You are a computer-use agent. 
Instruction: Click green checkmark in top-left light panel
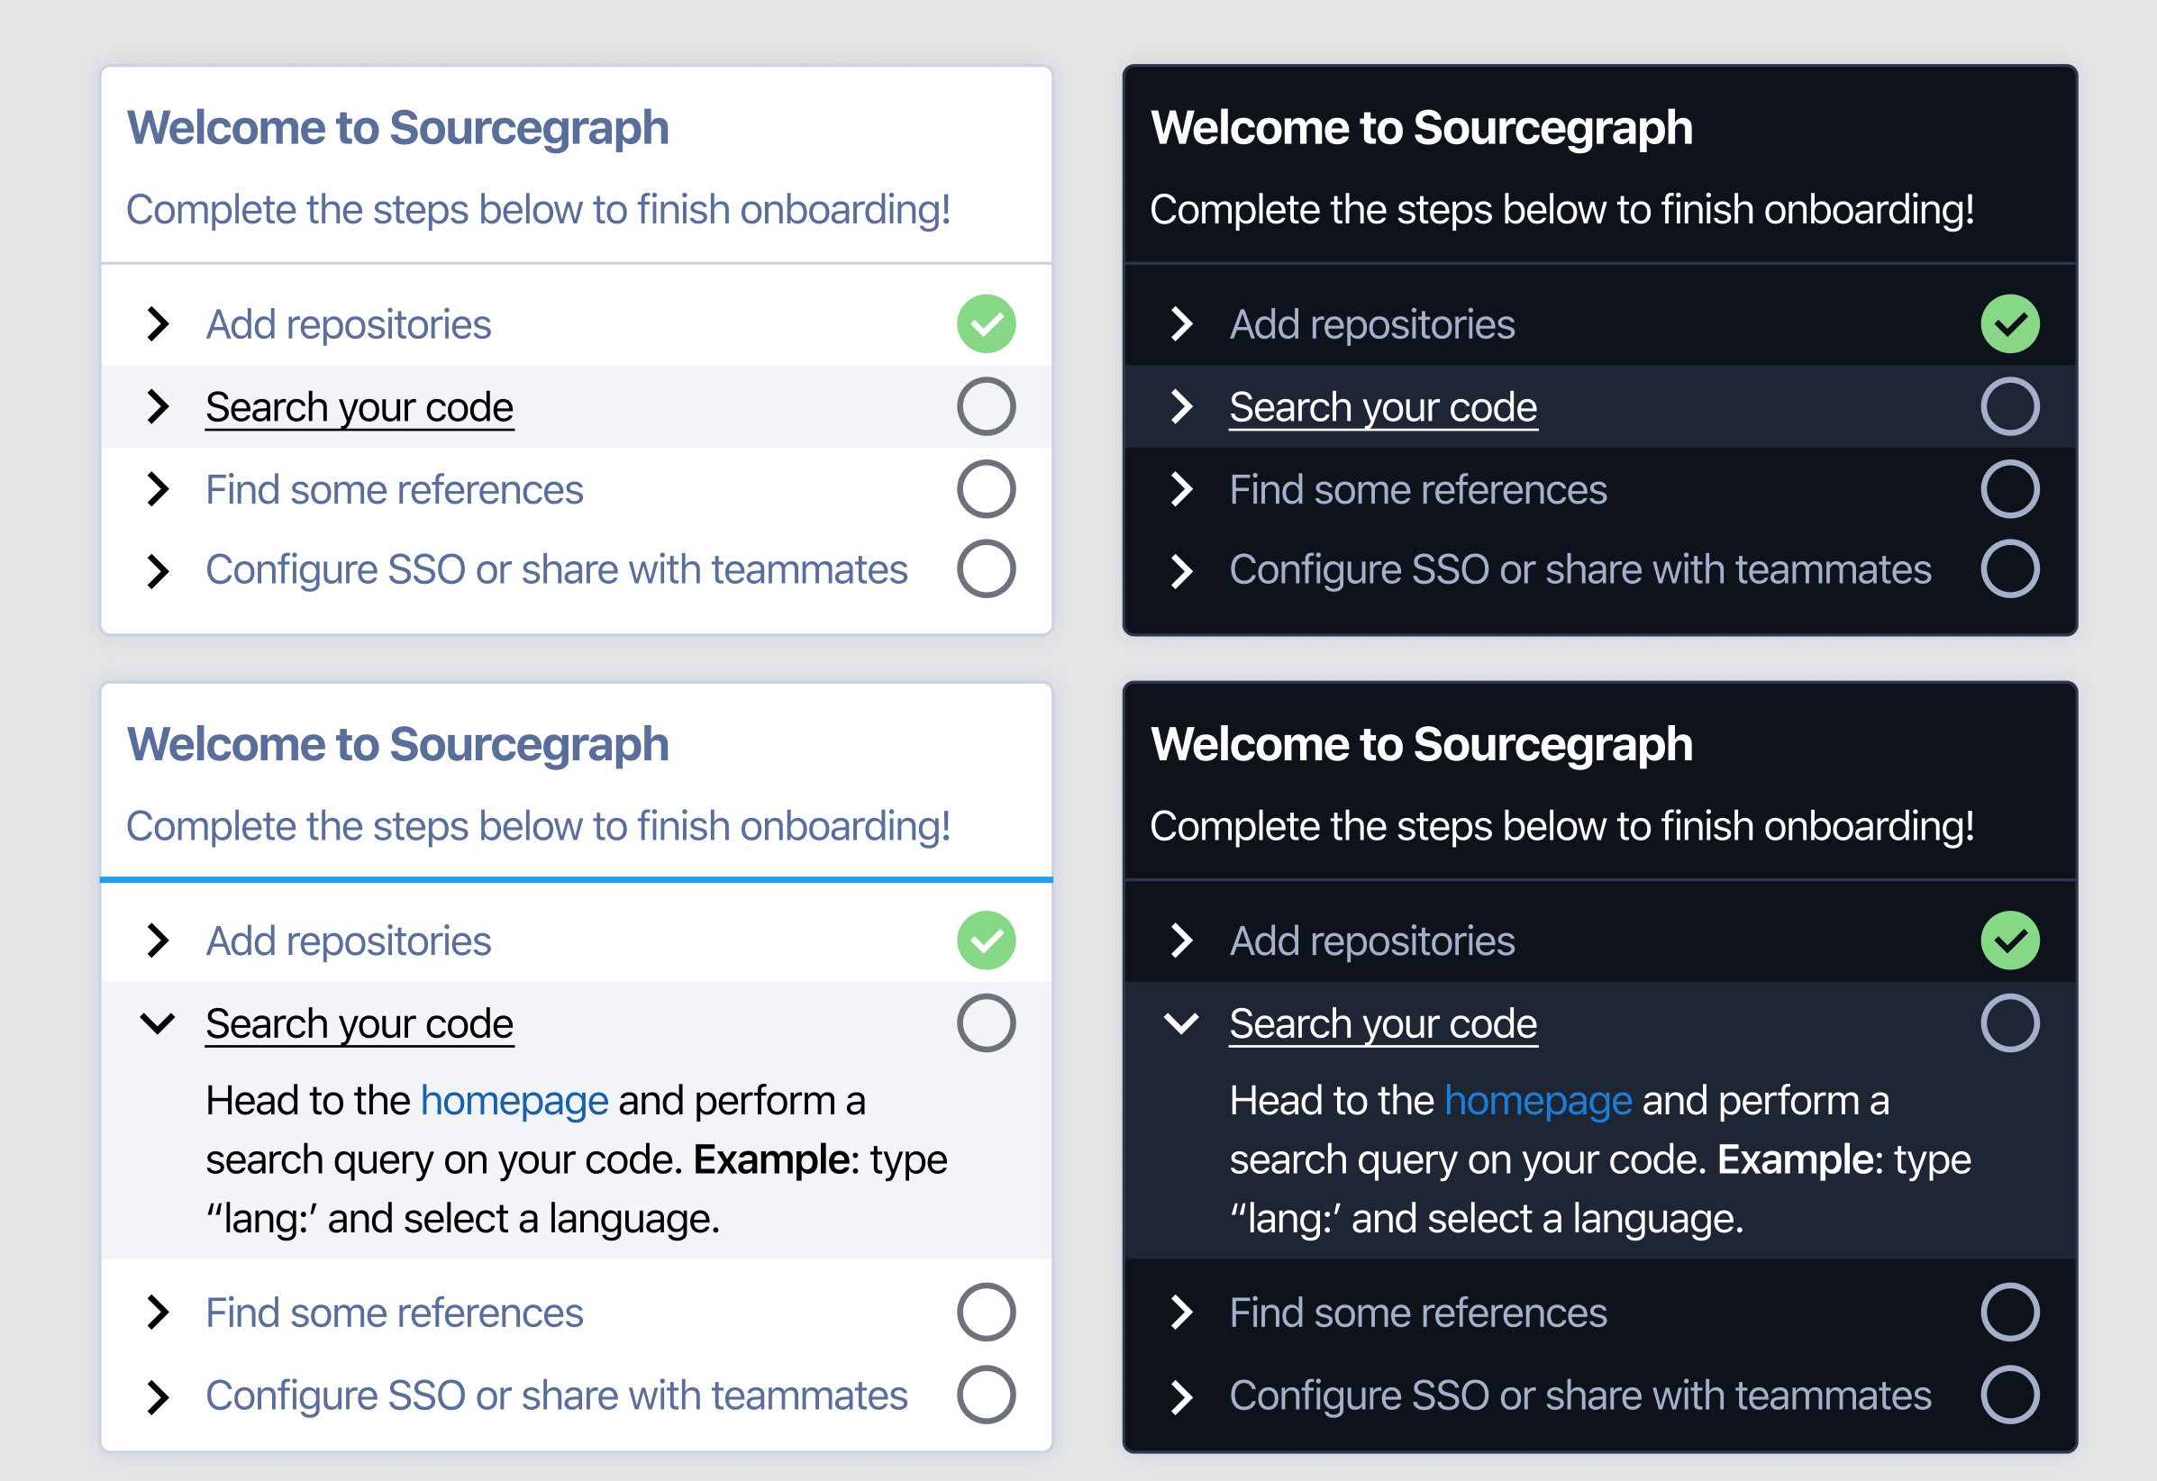coord(986,323)
